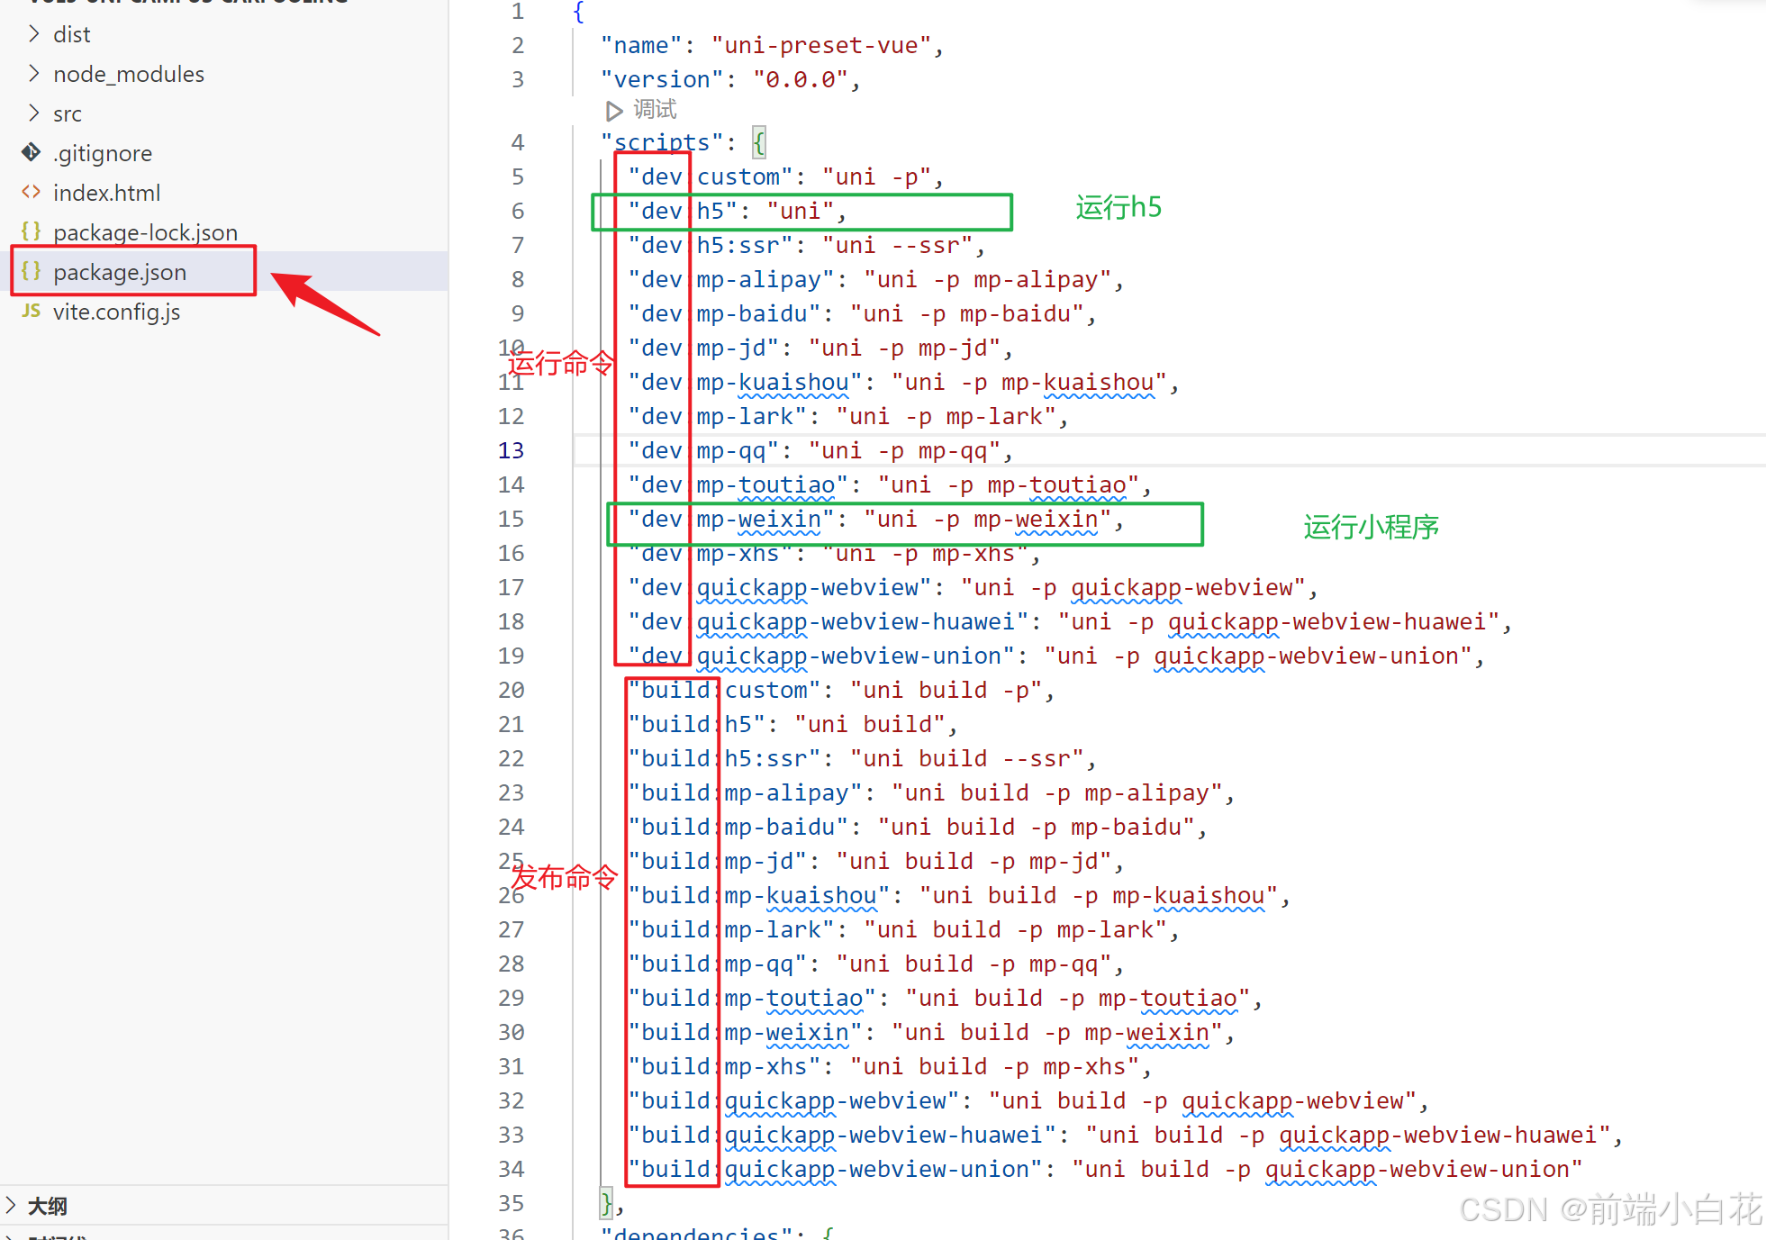Click line number 20 in the gutter
The width and height of the screenshot is (1766, 1240).
(511, 690)
